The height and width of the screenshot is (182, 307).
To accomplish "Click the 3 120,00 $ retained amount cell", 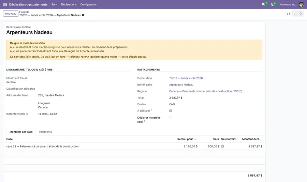I will point(190,146).
